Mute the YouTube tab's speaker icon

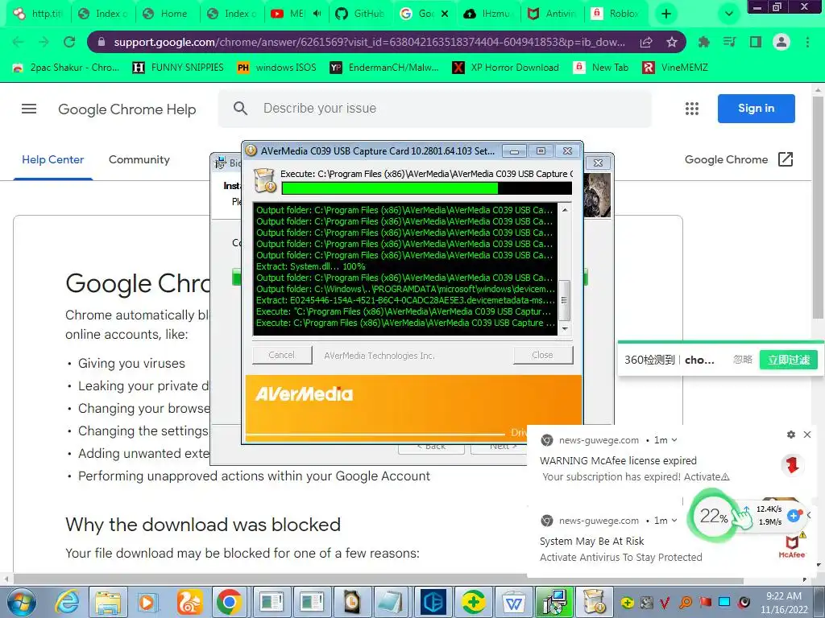[317, 14]
